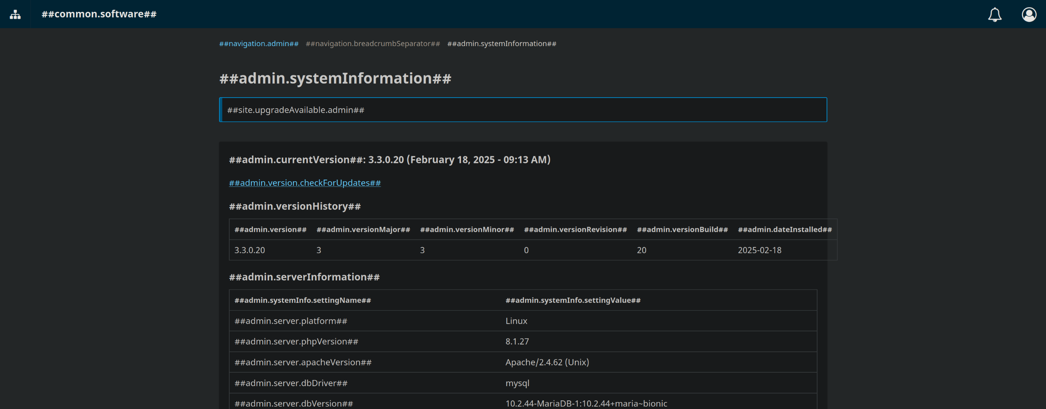Viewport: 1046px width, 409px height.
Task: Select version cell 3.3.0.20
Action: pos(250,250)
